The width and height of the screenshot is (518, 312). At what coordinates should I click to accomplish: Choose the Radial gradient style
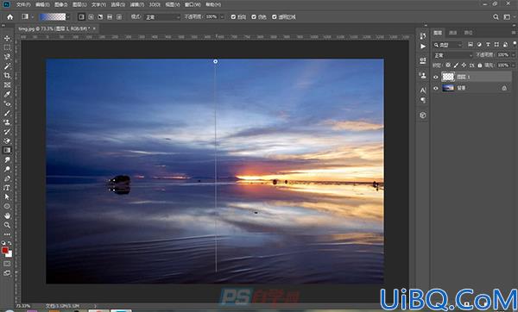(x=91, y=17)
